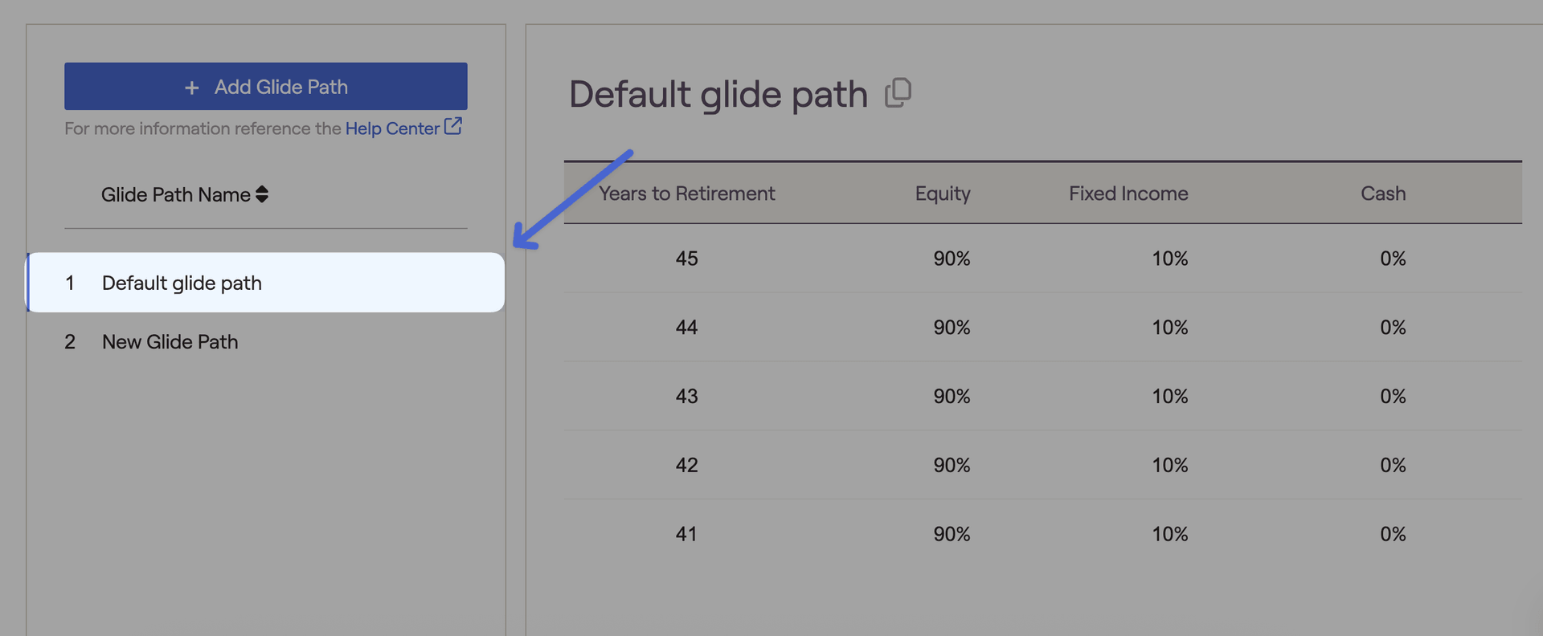Open the Help Center link

tap(392, 128)
